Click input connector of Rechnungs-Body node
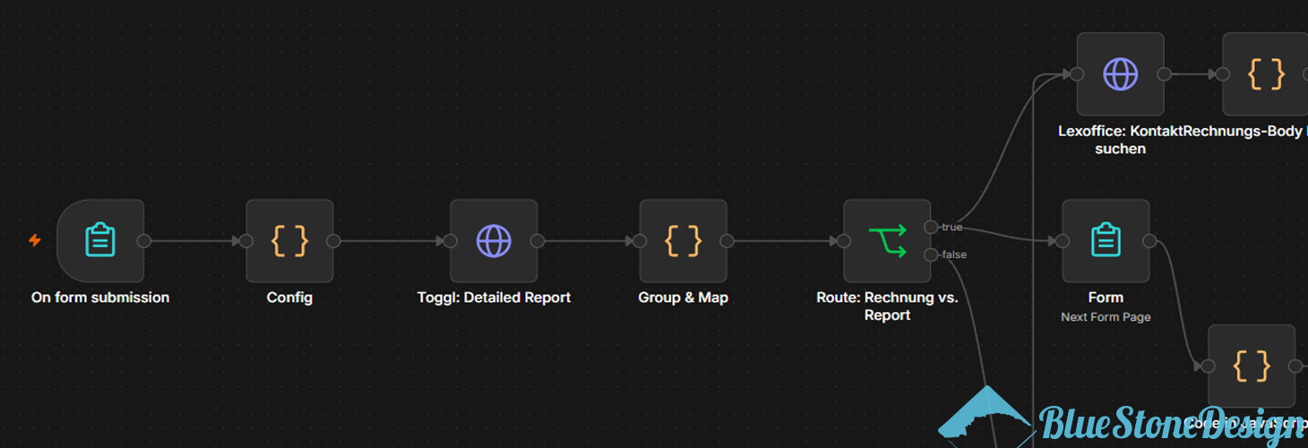The height and width of the screenshot is (448, 1308). pos(1222,74)
